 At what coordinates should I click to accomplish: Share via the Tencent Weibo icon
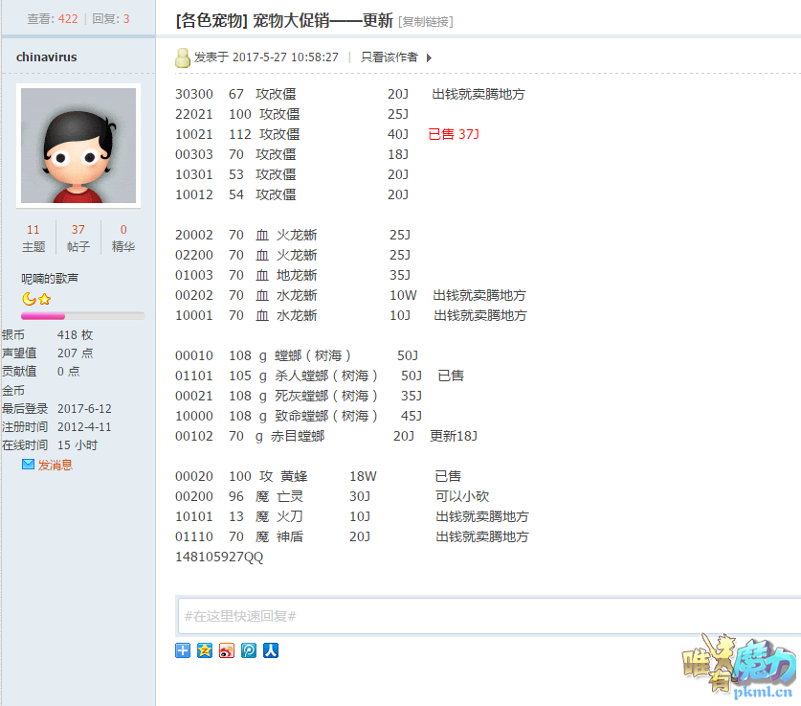pos(249,650)
